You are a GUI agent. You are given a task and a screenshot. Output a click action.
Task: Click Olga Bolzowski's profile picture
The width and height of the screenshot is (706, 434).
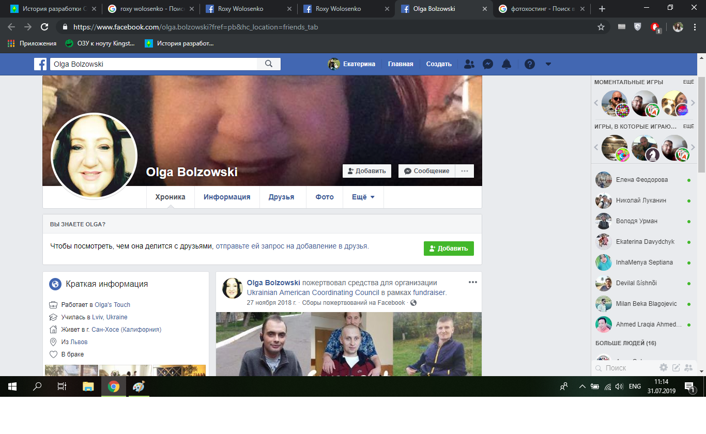tap(94, 156)
